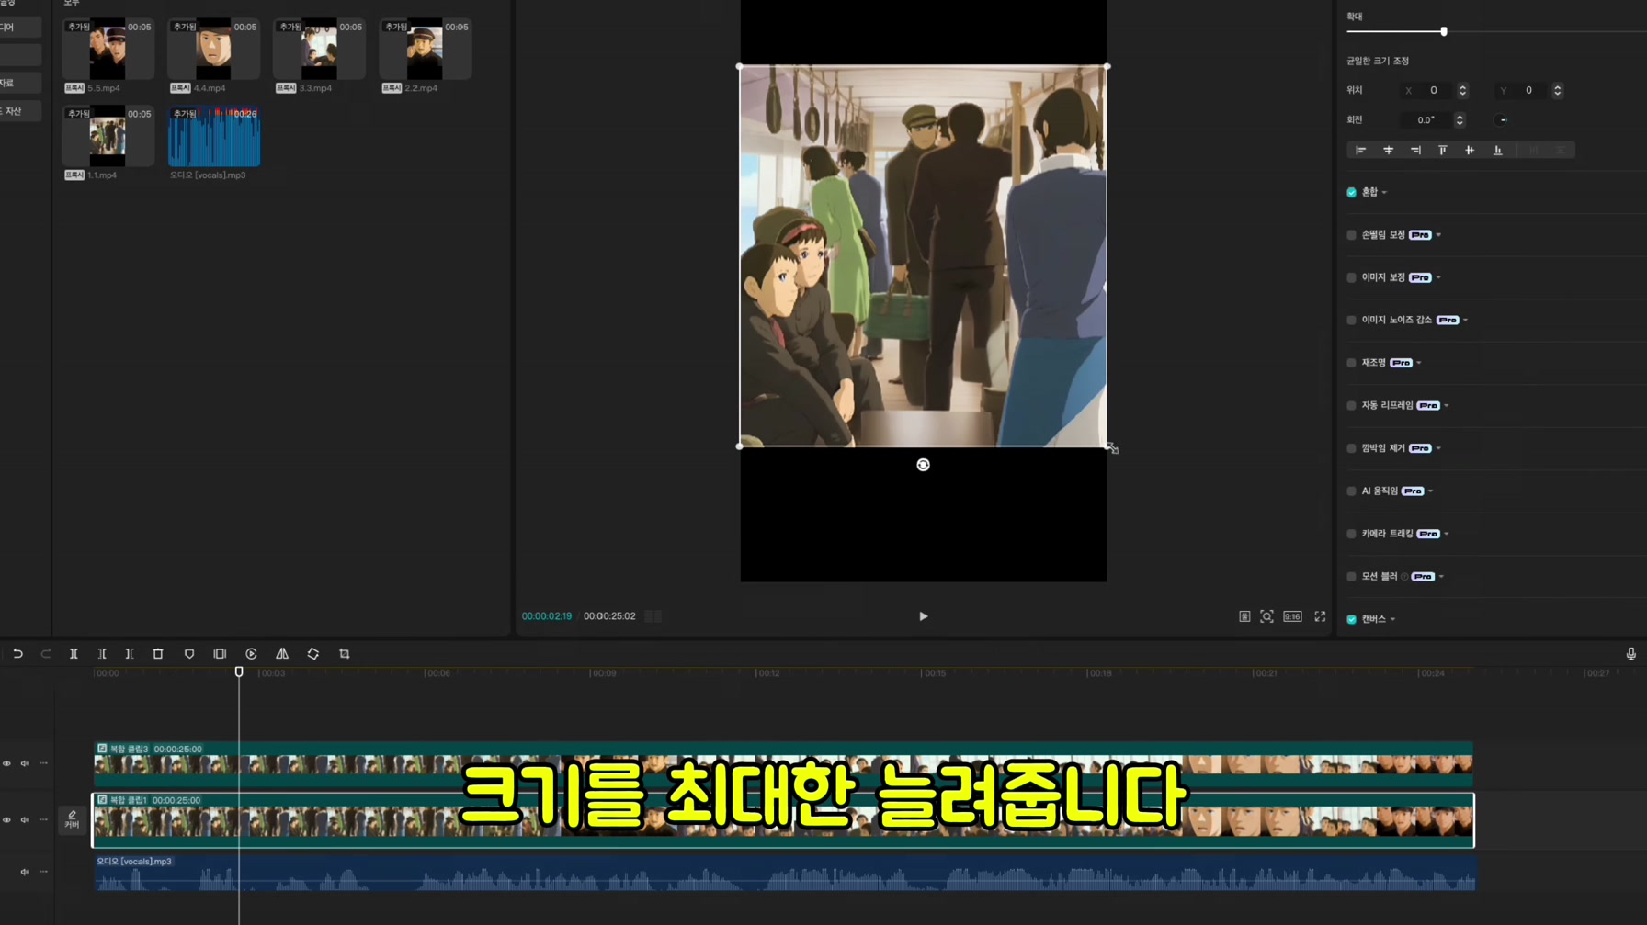Expand the 이미지 보정 section arrow
The width and height of the screenshot is (1647, 925).
(x=1438, y=277)
